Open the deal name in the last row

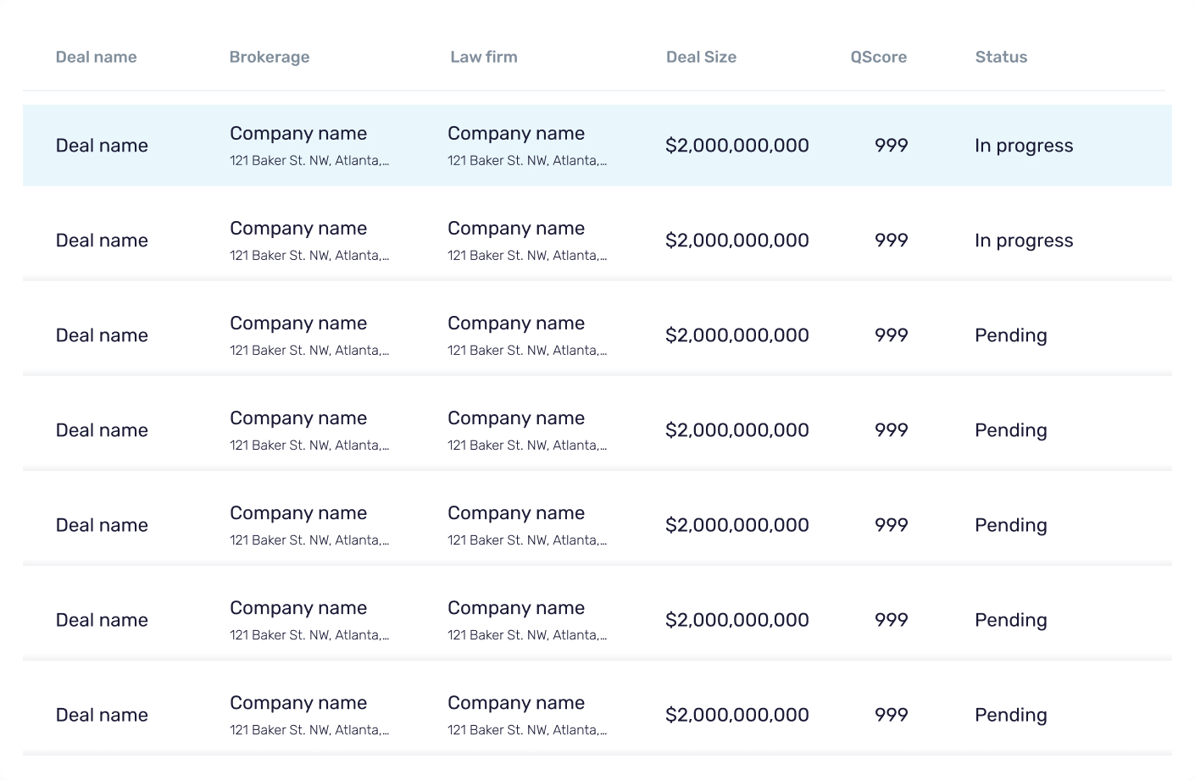(x=102, y=715)
